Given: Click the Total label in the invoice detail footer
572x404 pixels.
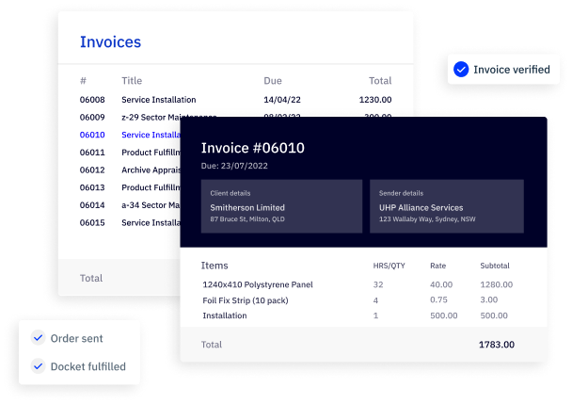Looking at the screenshot, I should point(212,345).
